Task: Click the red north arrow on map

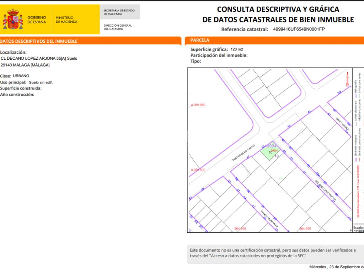Action: coord(348,79)
